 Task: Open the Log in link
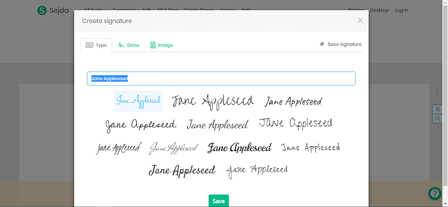[x=401, y=10]
